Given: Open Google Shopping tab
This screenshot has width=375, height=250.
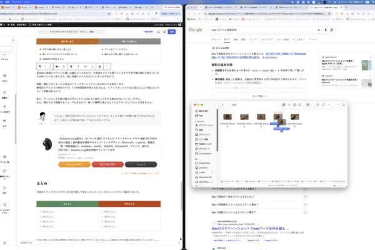Looking at the screenshot, I should click(266, 39).
